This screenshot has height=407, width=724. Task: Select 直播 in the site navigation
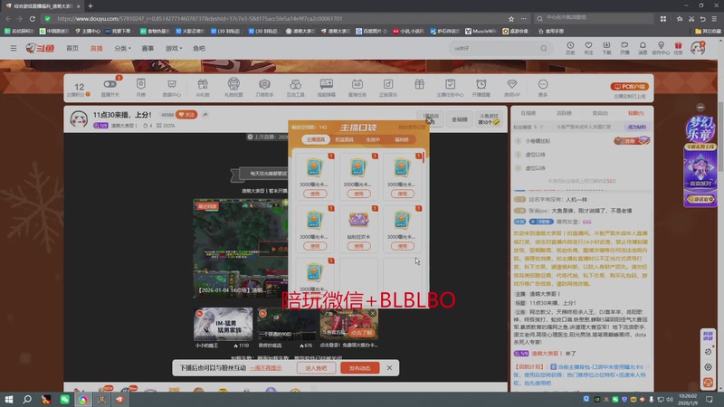[96, 48]
